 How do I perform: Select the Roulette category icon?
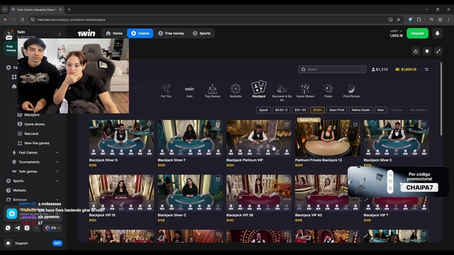[236, 89]
